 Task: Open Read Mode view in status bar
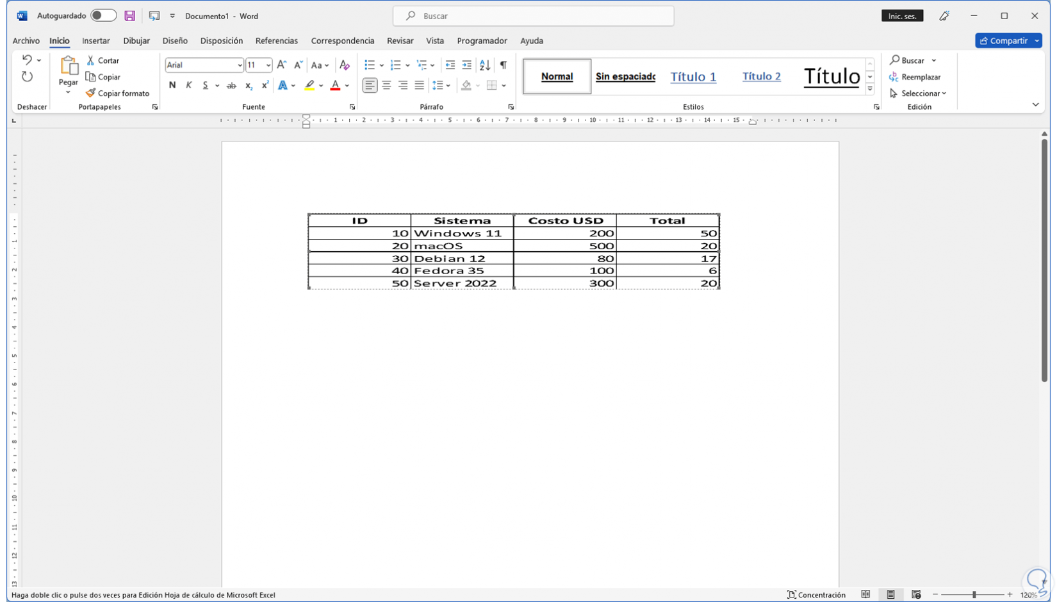pos(865,594)
